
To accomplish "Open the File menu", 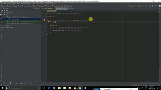I will (x=1, y=3).
